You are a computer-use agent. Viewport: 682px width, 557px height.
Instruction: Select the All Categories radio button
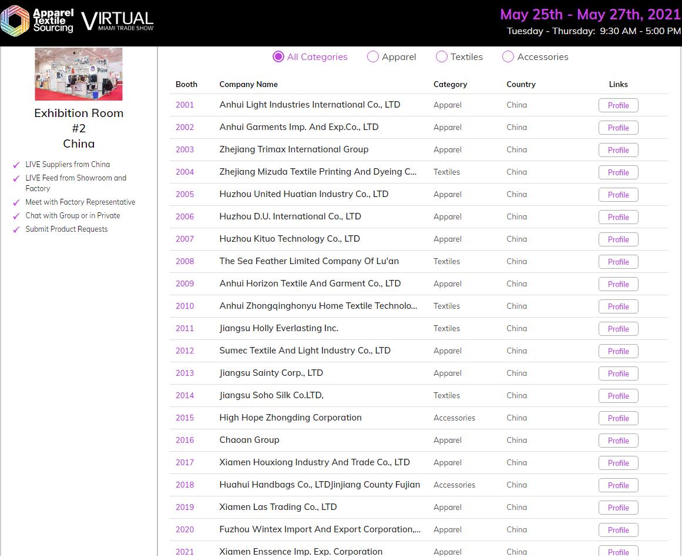(x=278, y=56)
